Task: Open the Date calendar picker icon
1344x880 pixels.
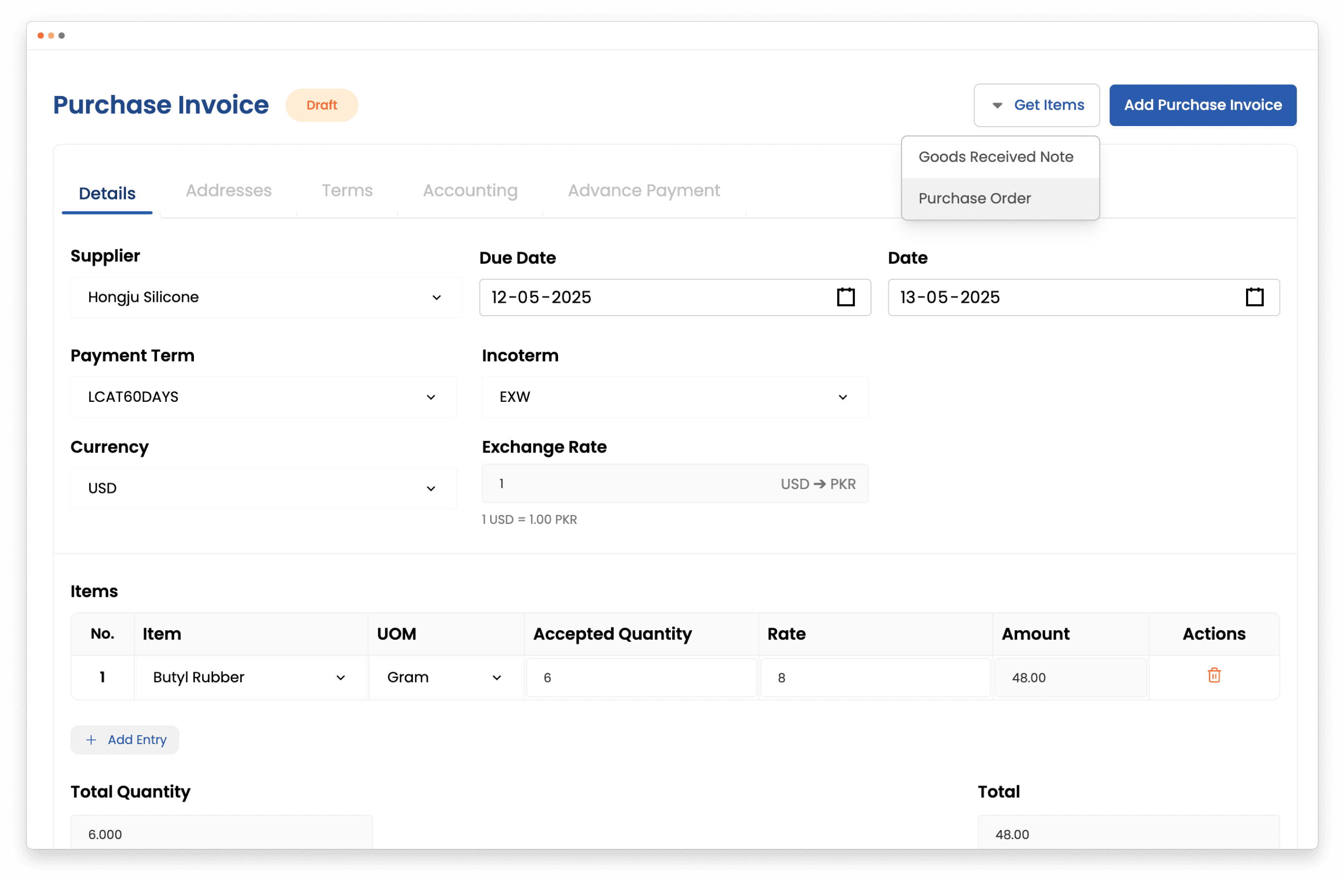Action: (x=1254, y=297)
